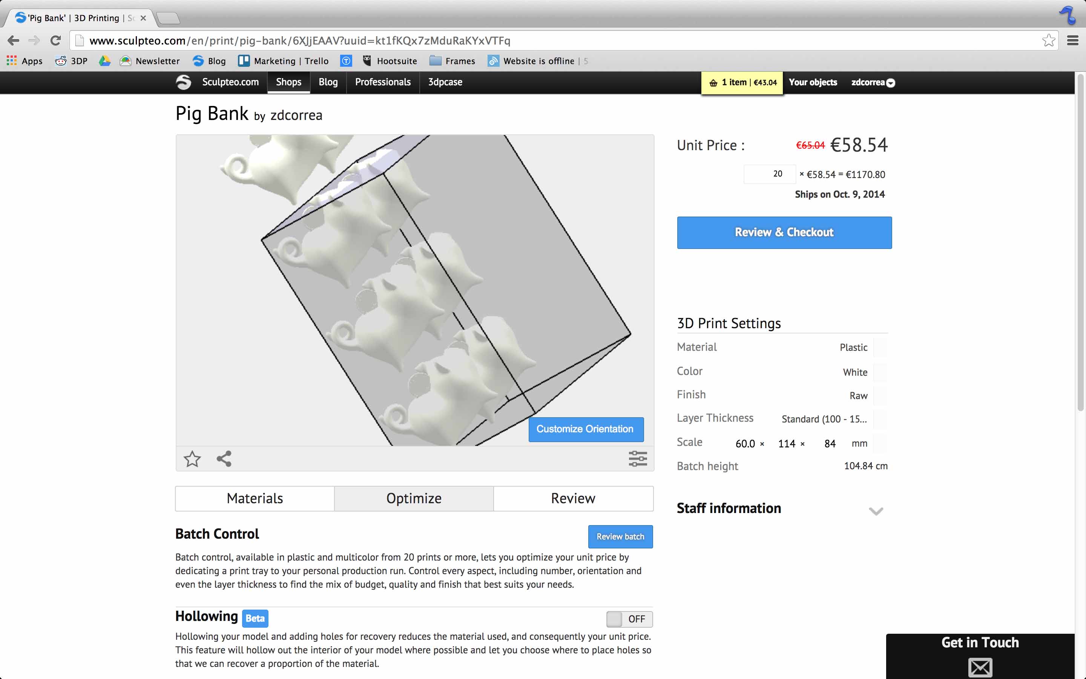Click the Hootsuite bookmark icon
The width and height of the screenshot is (1086, 679).
tap(366, 60)
